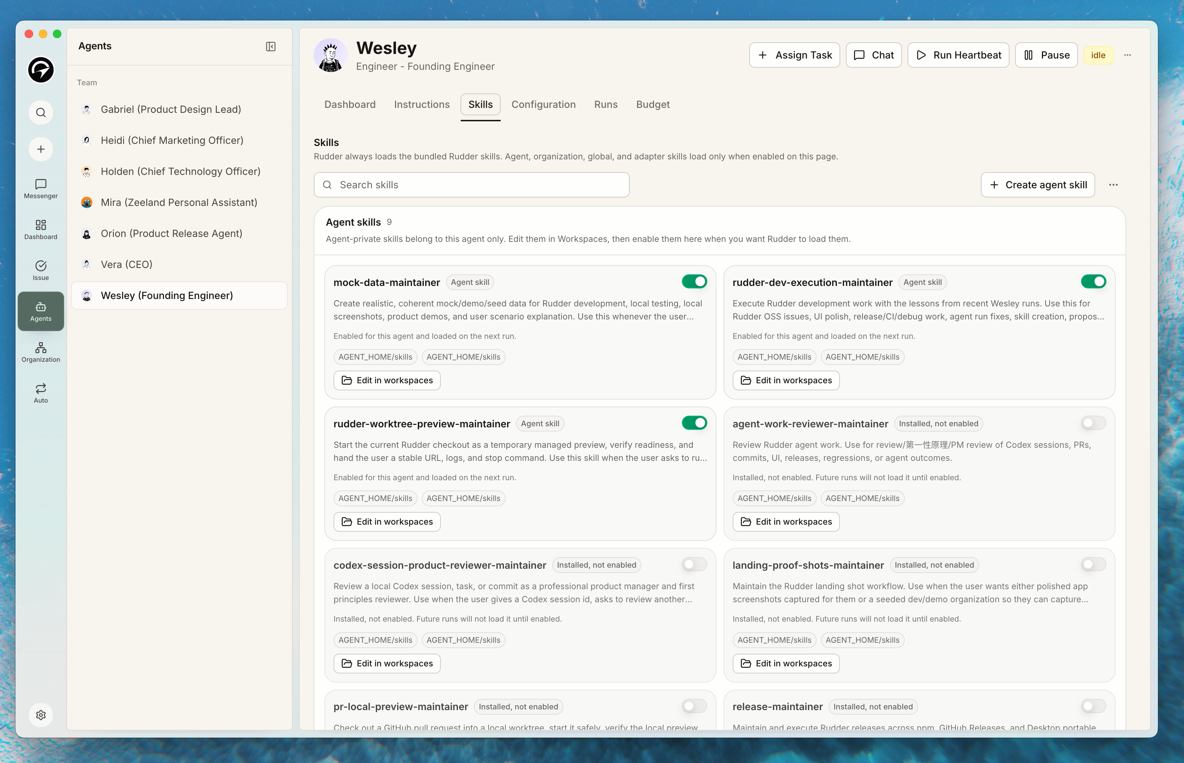Select Vera (CEO) in the team list
1184x763 pixels.
(179, 264)
